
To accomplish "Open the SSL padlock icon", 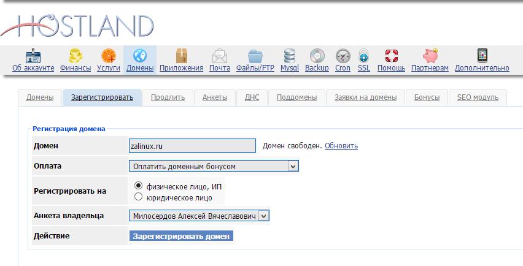I will [x=363, y=56].
